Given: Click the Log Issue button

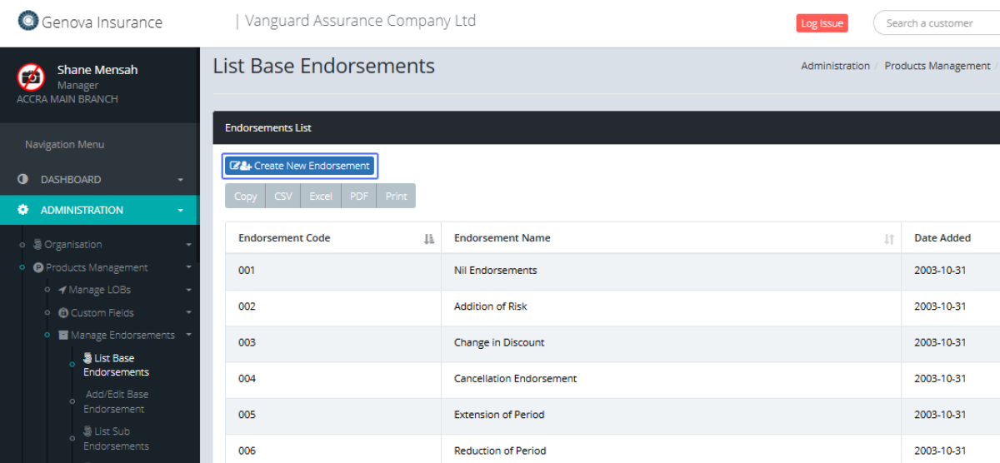Looking at the screenshot, I should point(821,23).
